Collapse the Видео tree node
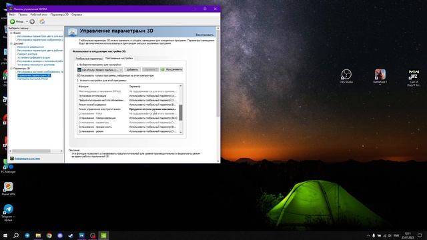 [x=11, y=33]
